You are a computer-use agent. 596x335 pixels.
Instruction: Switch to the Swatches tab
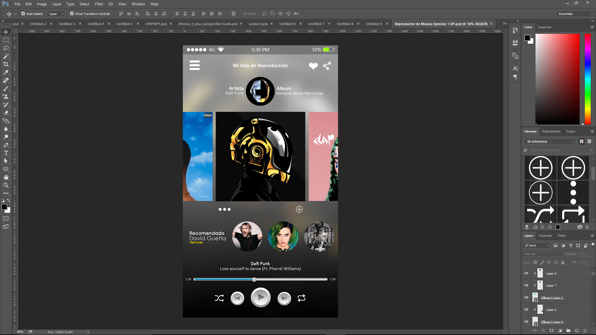coord(544,27)
